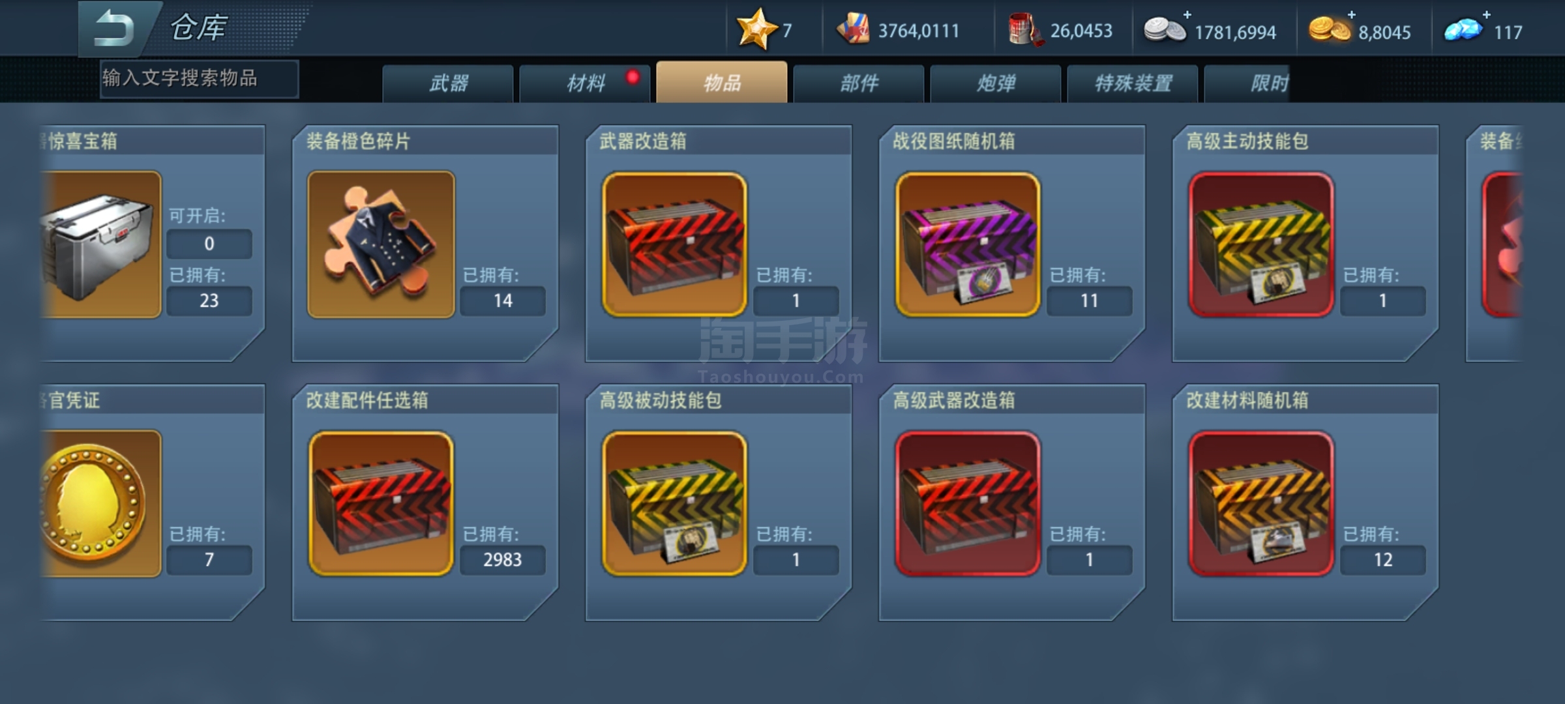Switch to the 武器 tab
1565x704 pixels.
click(x=448, y=83)
